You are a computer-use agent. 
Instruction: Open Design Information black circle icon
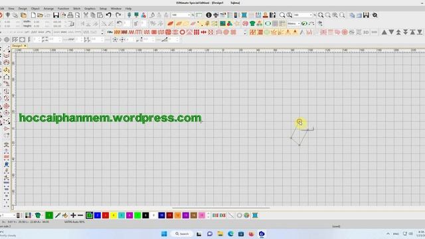(x=209, y=15)
